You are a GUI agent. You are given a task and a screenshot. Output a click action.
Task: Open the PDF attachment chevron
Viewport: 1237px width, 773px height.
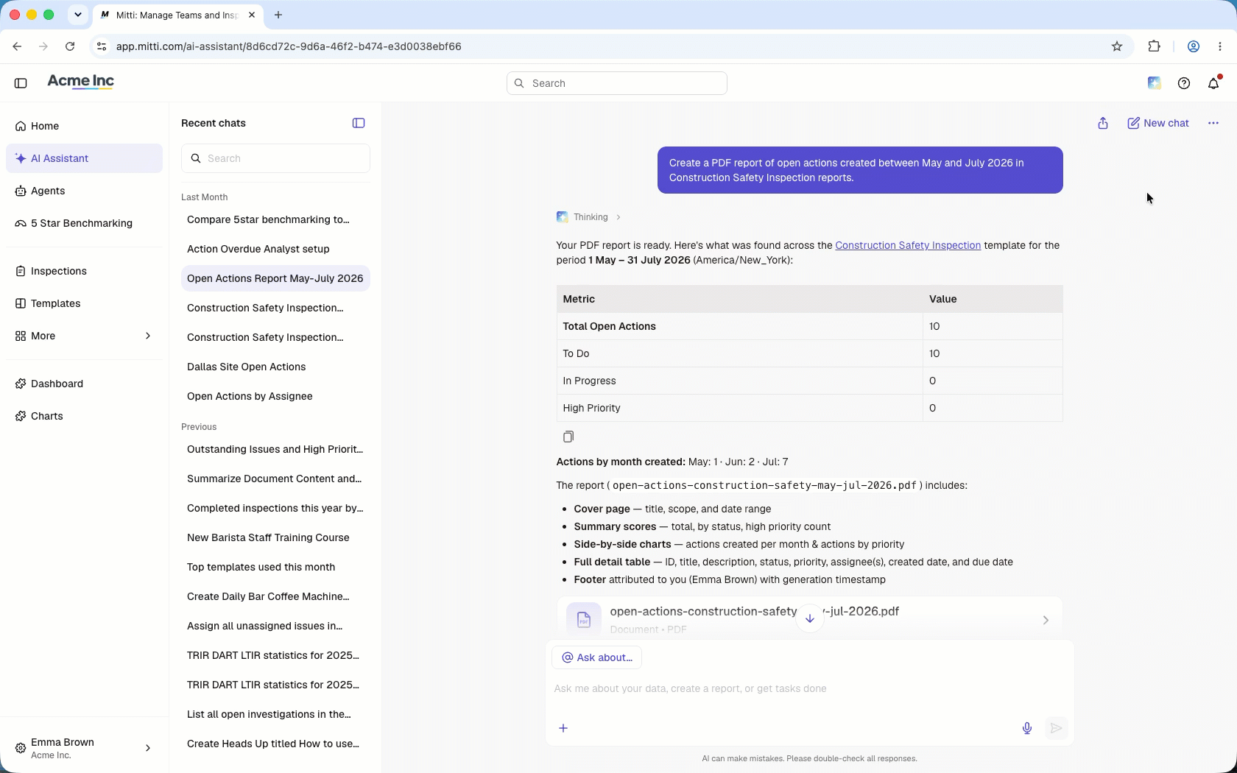click(x=1046, y=620)
